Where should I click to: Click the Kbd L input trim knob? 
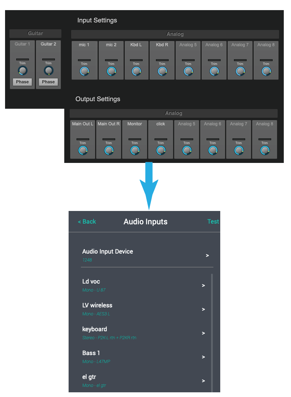[x=136, y=72]
